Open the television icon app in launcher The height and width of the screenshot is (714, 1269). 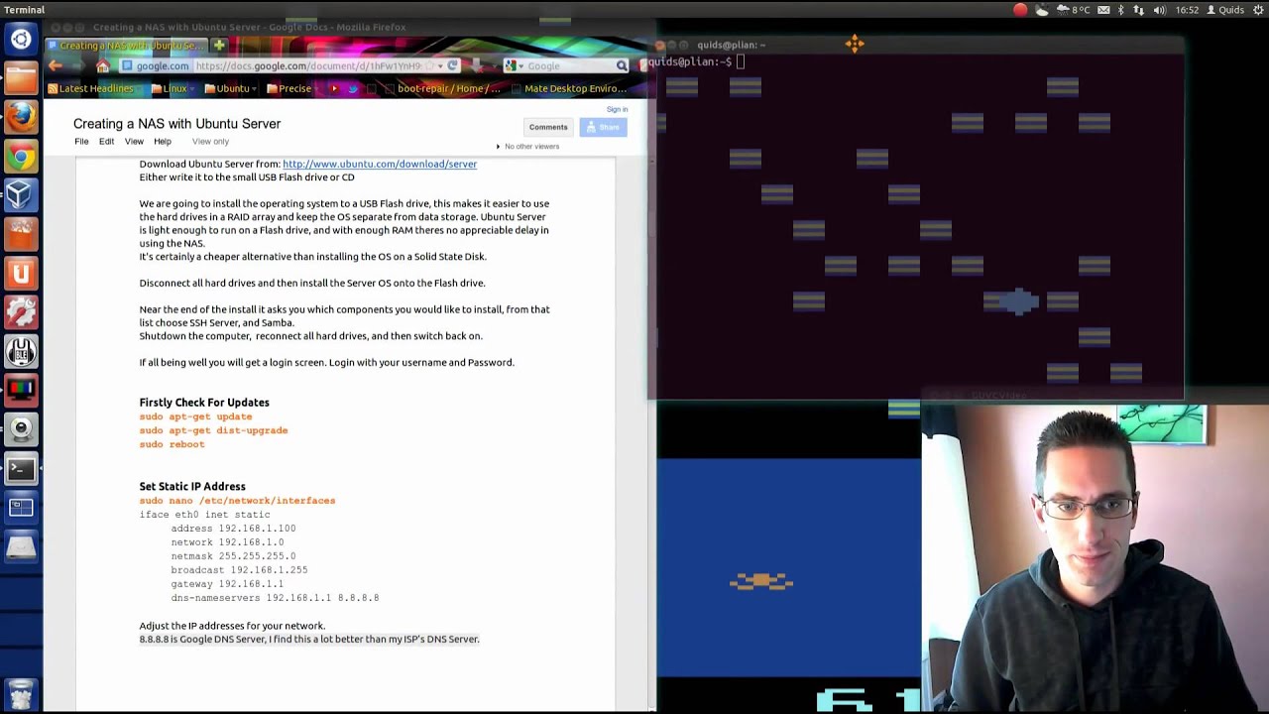pos(21,391)
